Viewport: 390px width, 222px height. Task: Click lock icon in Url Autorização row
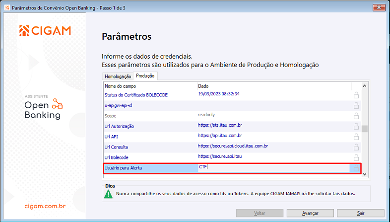[356, 127]
